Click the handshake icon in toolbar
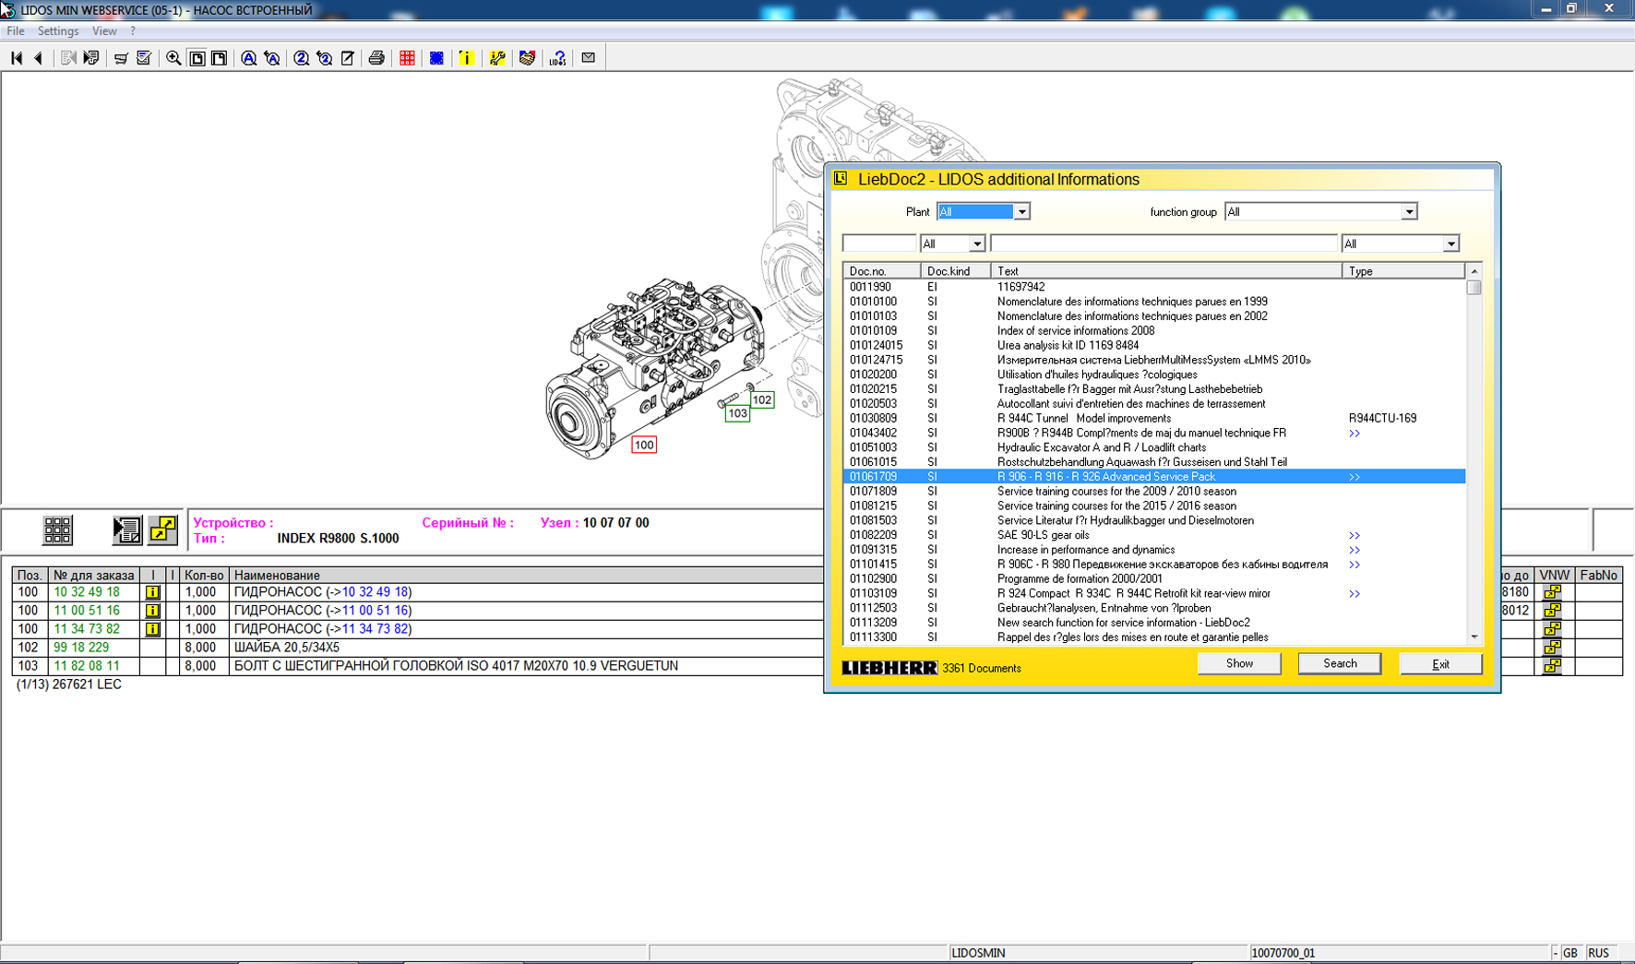 pyautogui.click(x=527, y=58)
